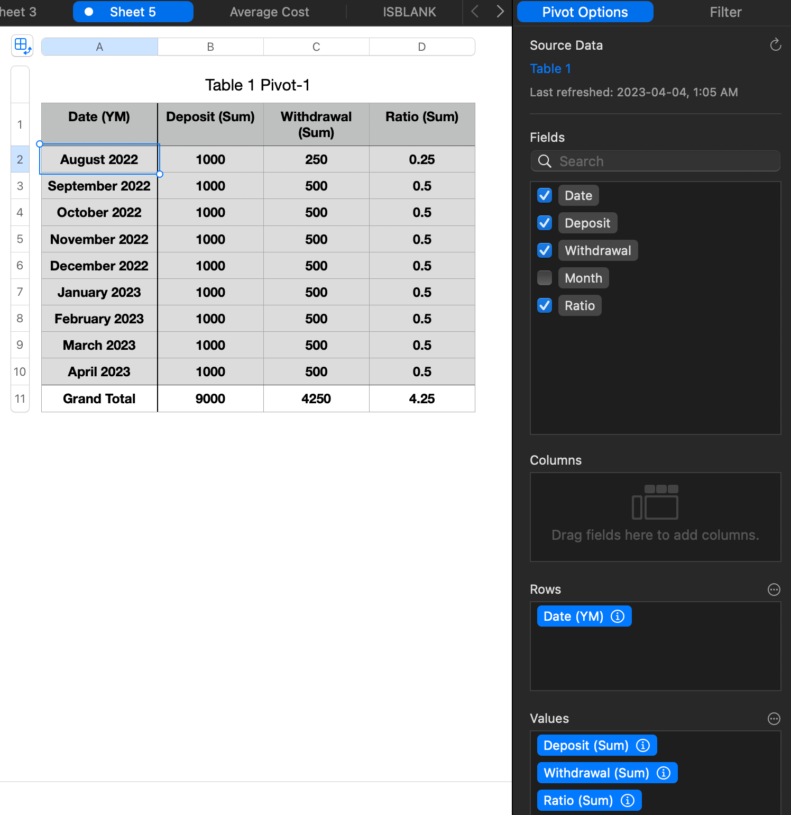Click the table selection icon above row numbers
Screen dimensions: 791x815
[22, 46]
